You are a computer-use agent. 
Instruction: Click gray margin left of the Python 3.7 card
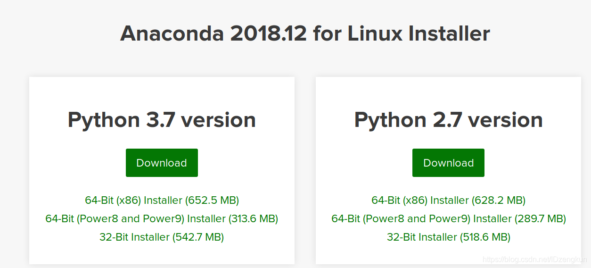point(14,170)
